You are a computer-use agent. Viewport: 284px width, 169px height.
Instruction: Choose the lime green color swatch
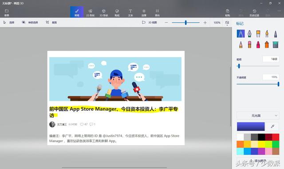[268, 144]
